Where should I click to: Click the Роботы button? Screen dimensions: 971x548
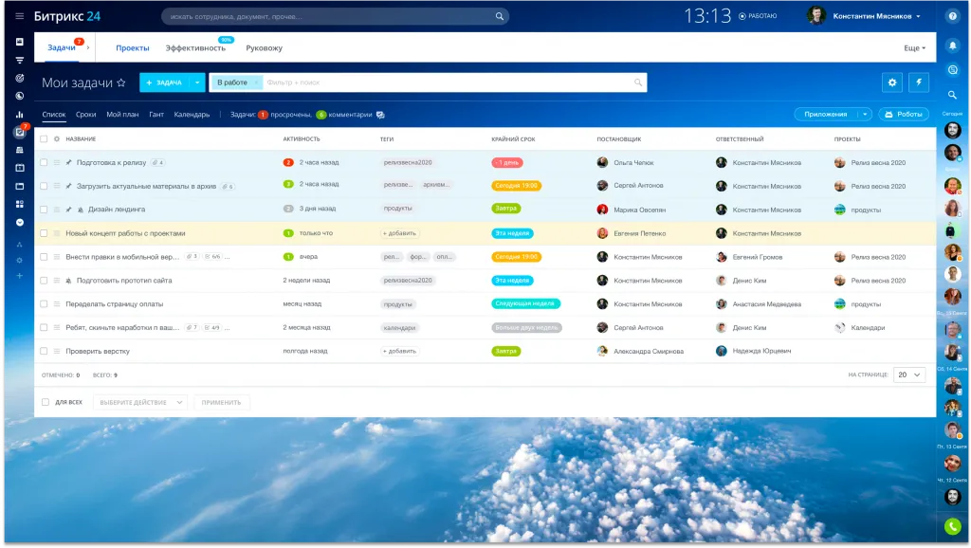pos(904,115)
